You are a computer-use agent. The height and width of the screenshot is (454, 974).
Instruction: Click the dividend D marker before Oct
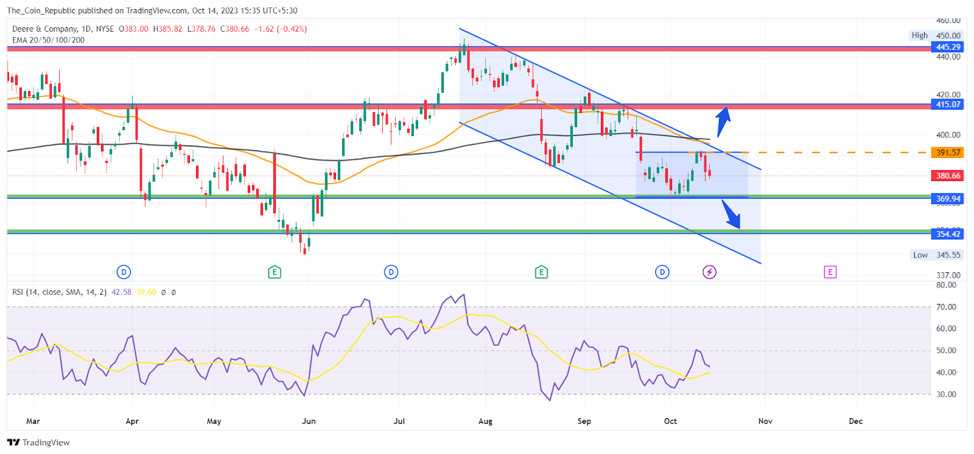click(x=662, y=272)
